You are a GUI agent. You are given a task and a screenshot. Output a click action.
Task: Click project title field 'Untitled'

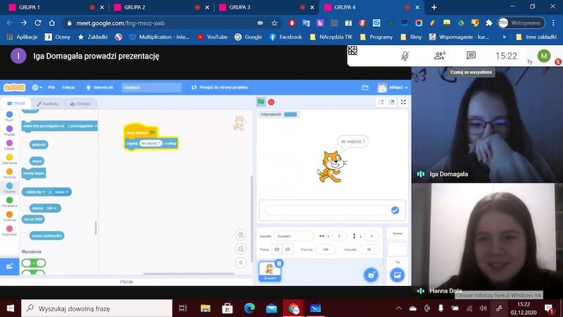tap(151, 87)
